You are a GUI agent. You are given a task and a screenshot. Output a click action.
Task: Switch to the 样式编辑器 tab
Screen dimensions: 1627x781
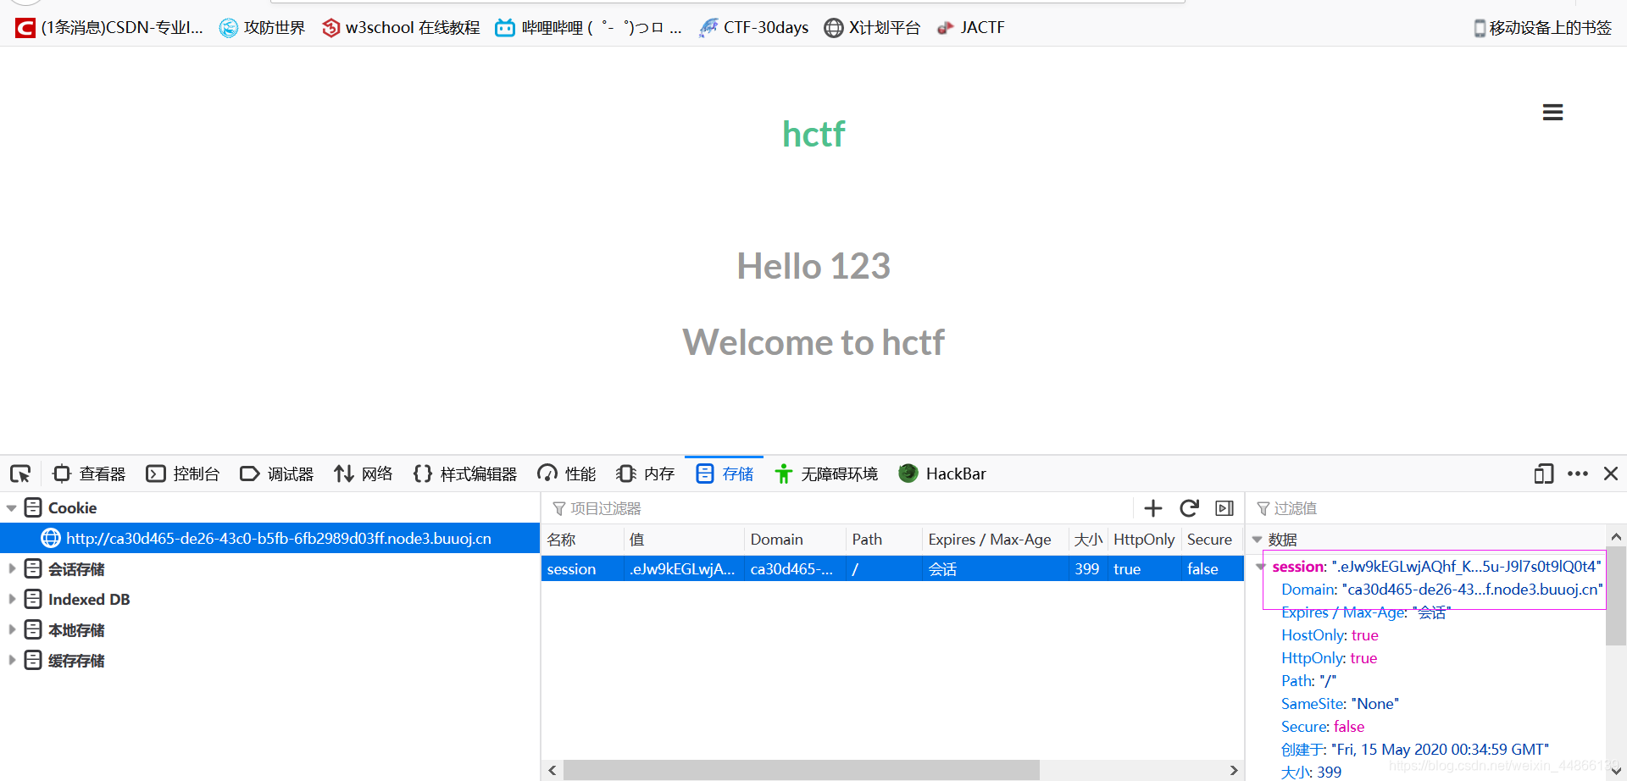coord(464,474)
